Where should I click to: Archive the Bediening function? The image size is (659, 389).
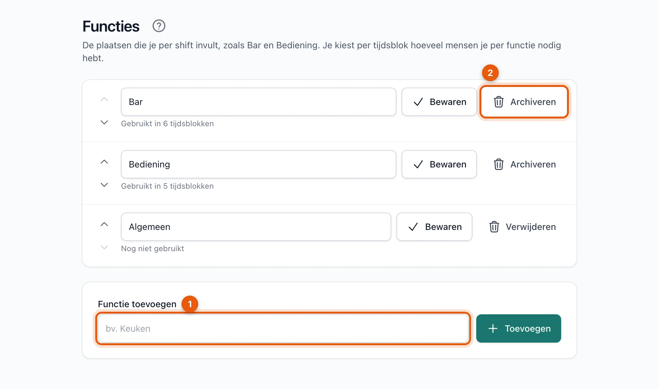click(x=524, y=164)
